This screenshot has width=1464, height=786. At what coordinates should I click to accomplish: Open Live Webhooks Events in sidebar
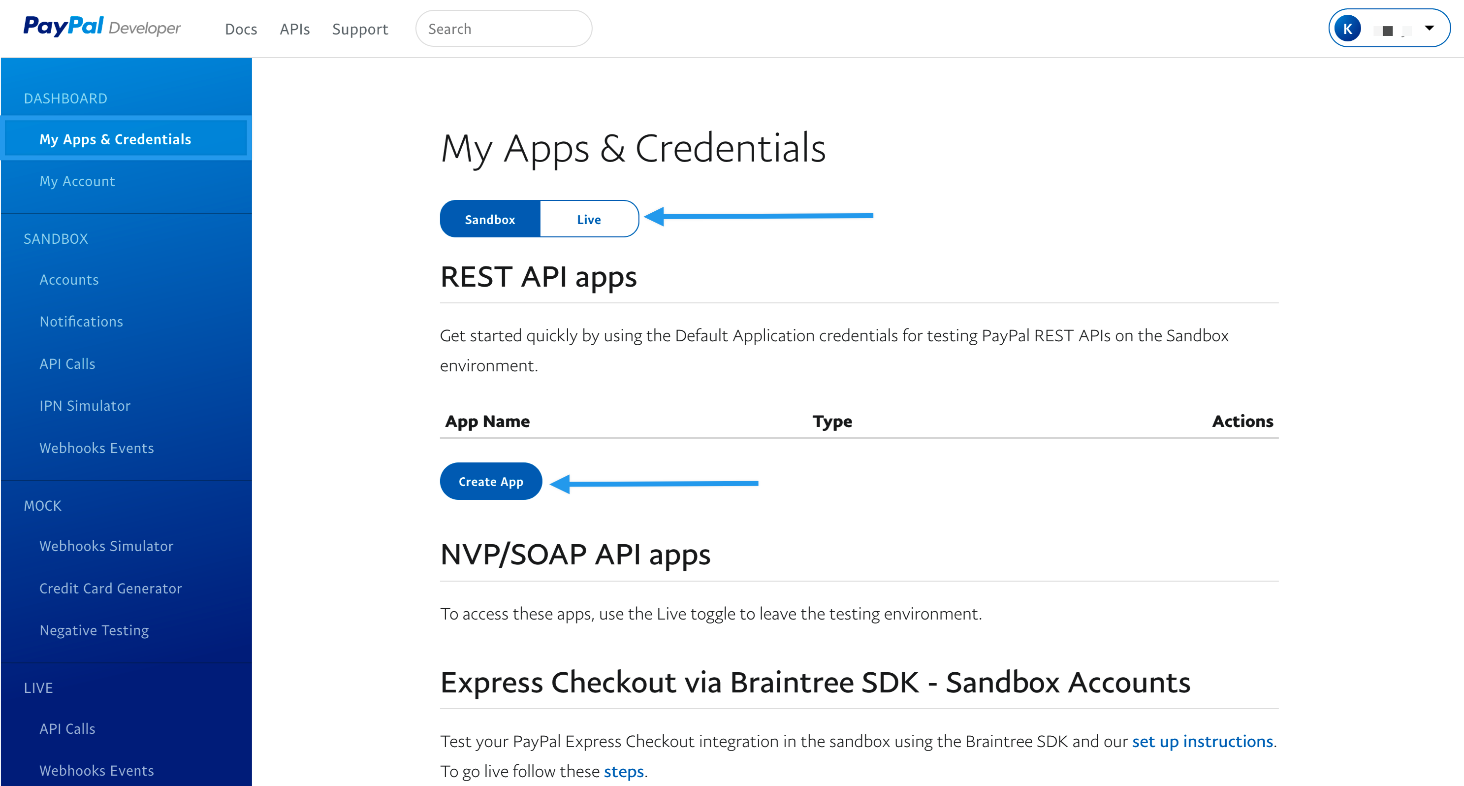(x=96, y=770)
